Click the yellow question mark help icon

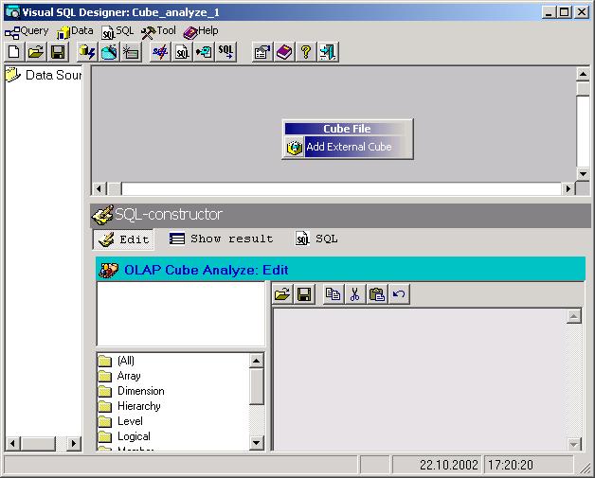[306, 52]
